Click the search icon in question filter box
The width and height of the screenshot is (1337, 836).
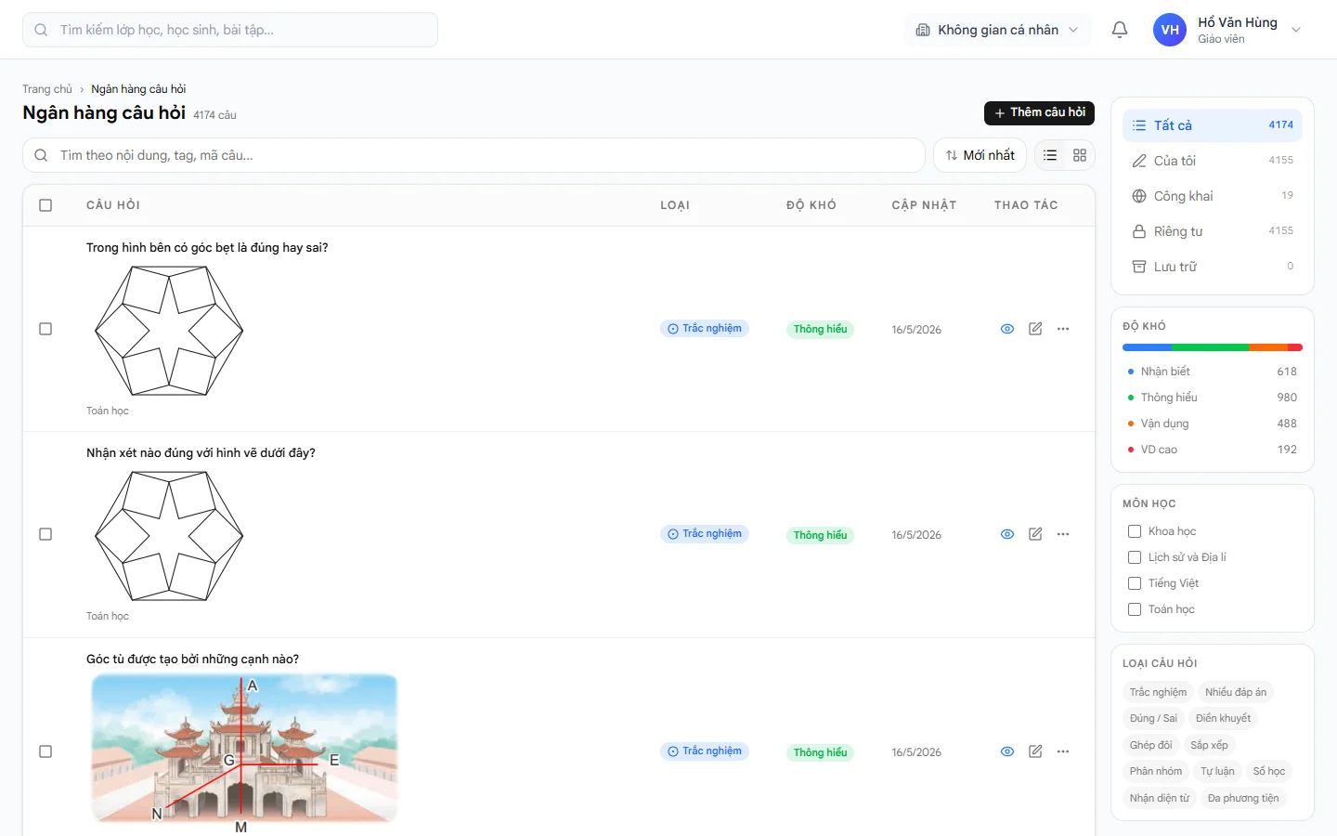41,155
